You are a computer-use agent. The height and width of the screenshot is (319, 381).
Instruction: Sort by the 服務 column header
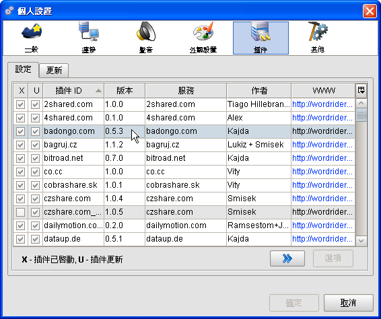pos(186,91)
